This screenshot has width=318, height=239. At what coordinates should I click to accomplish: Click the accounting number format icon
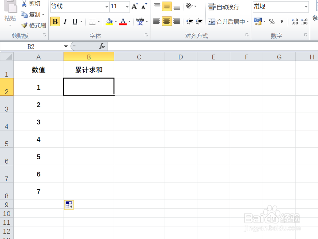258,22
